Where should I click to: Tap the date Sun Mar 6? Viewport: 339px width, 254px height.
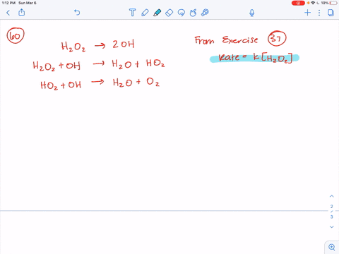28,3
